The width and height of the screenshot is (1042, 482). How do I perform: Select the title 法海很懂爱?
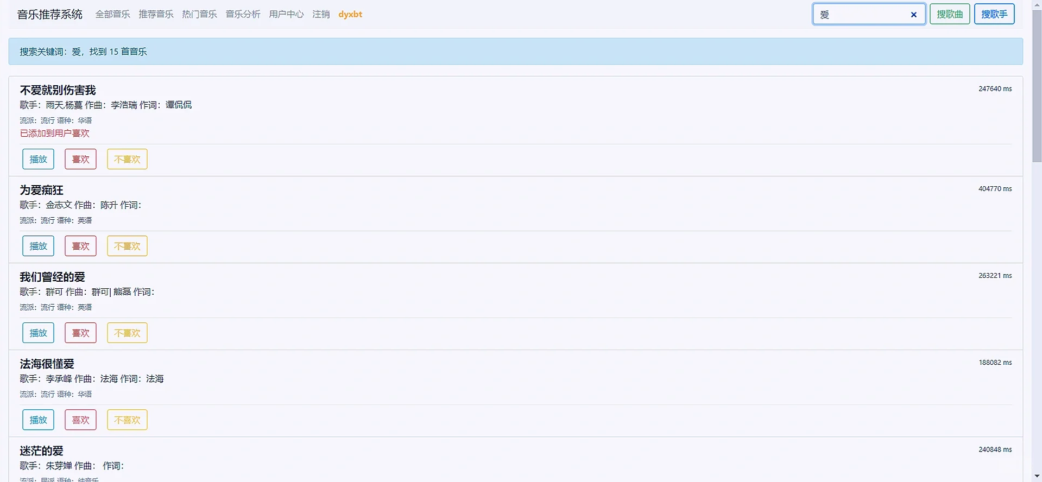coord(47,364)
